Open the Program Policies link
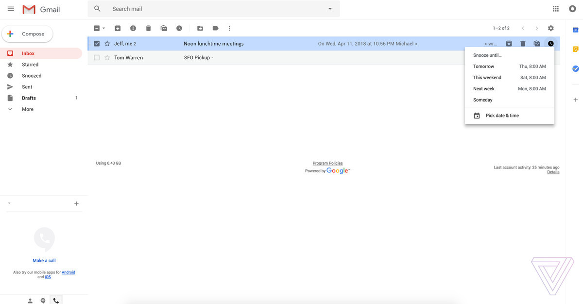 click(327, 163)
